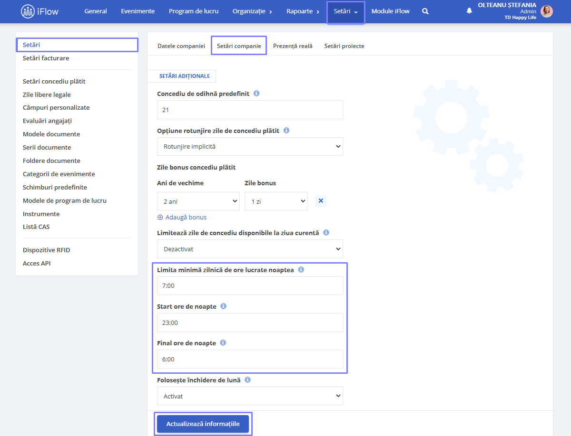Open the search magnifier icon
The height and width of the screenshot is (436, 571).
pyautogui.click(x=425, y=11)
